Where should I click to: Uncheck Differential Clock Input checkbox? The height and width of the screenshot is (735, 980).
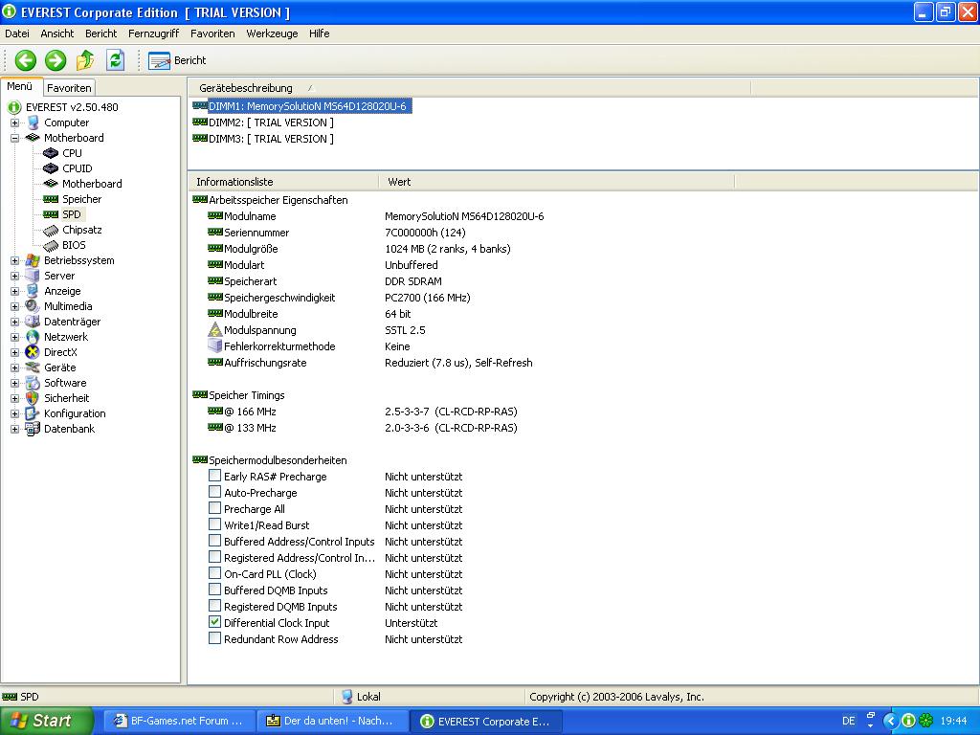click(214, 622)
